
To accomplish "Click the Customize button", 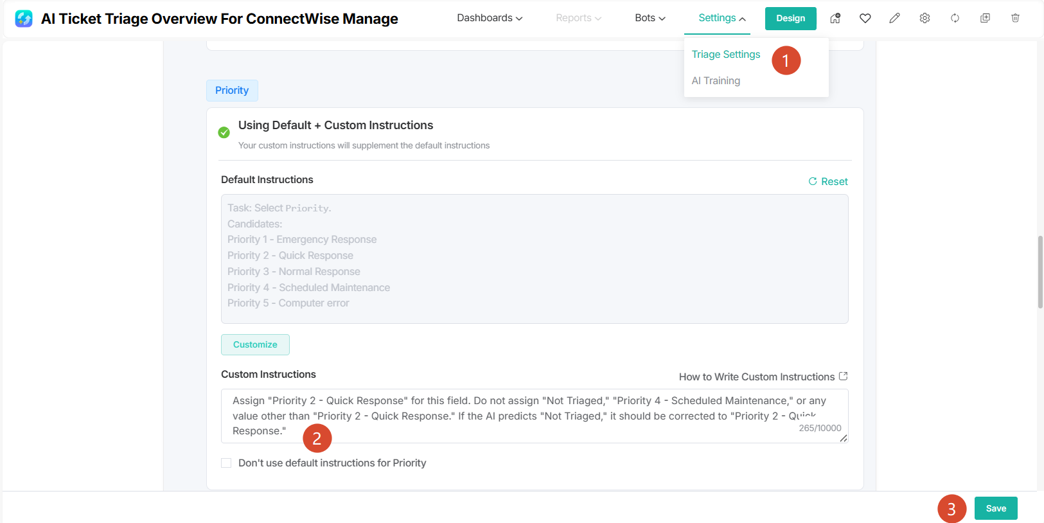I will pos(255,345).
